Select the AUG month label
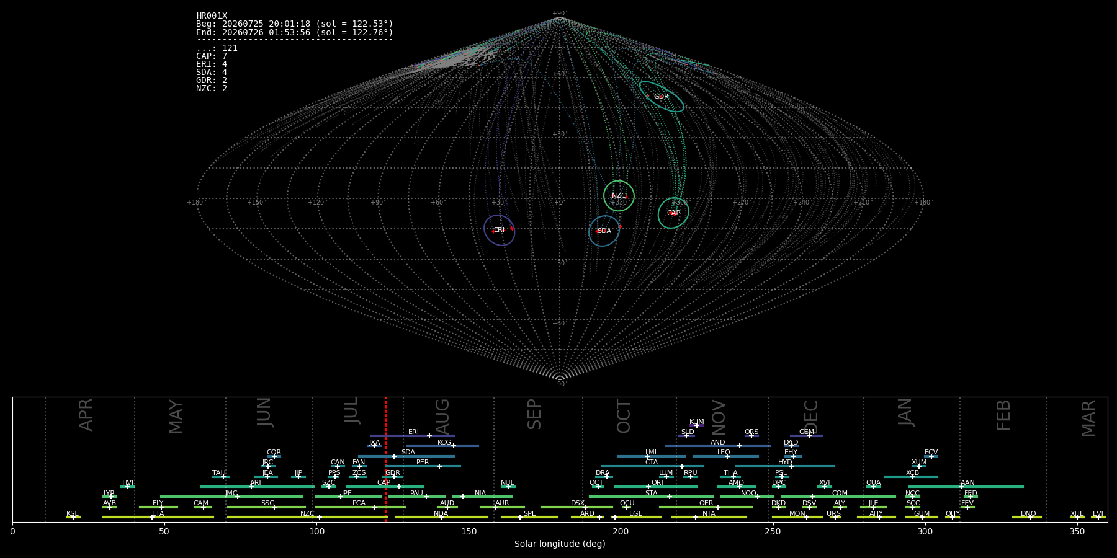The width and height of the screenshot is (1117, 558). [x=442, y=417]
